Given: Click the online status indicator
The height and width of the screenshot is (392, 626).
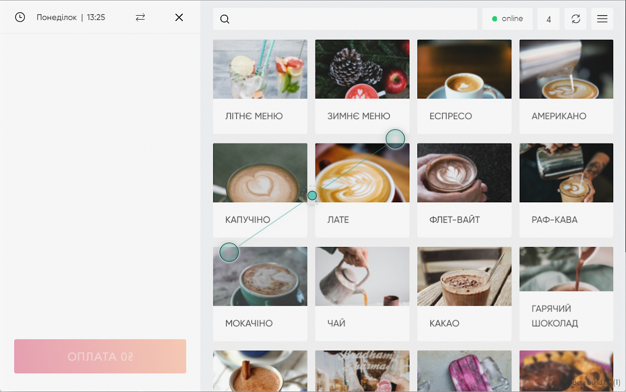Looking at the screenshot, I should click(507, 19).
